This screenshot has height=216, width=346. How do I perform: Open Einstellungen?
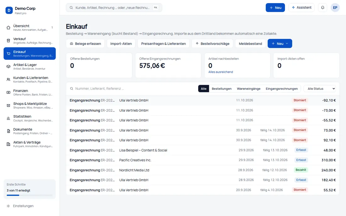tap(30, 206)
